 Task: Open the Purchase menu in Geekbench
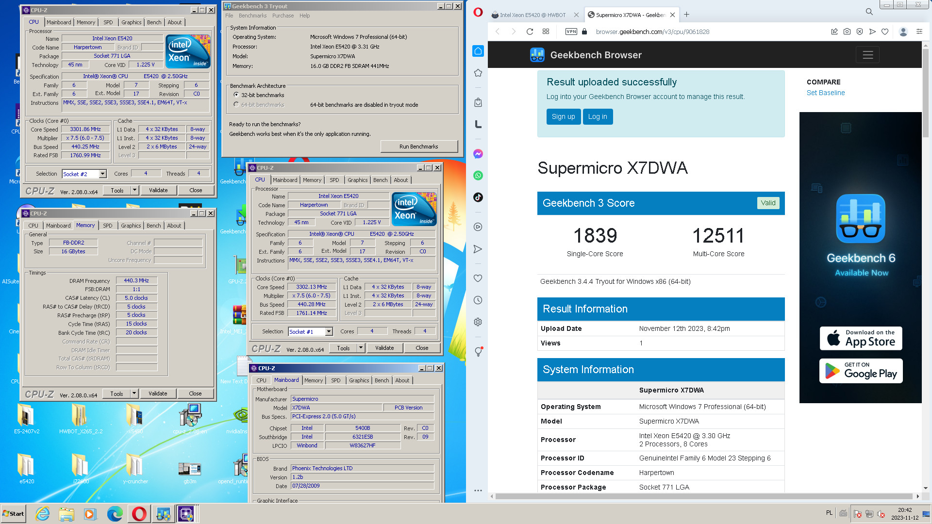coord(283,16)
